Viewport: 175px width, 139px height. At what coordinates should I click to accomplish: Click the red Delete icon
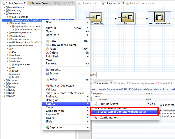click(x=47, y=53)
